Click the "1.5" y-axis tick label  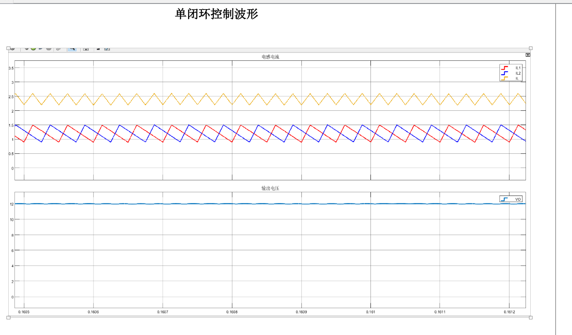pos(11,125)
